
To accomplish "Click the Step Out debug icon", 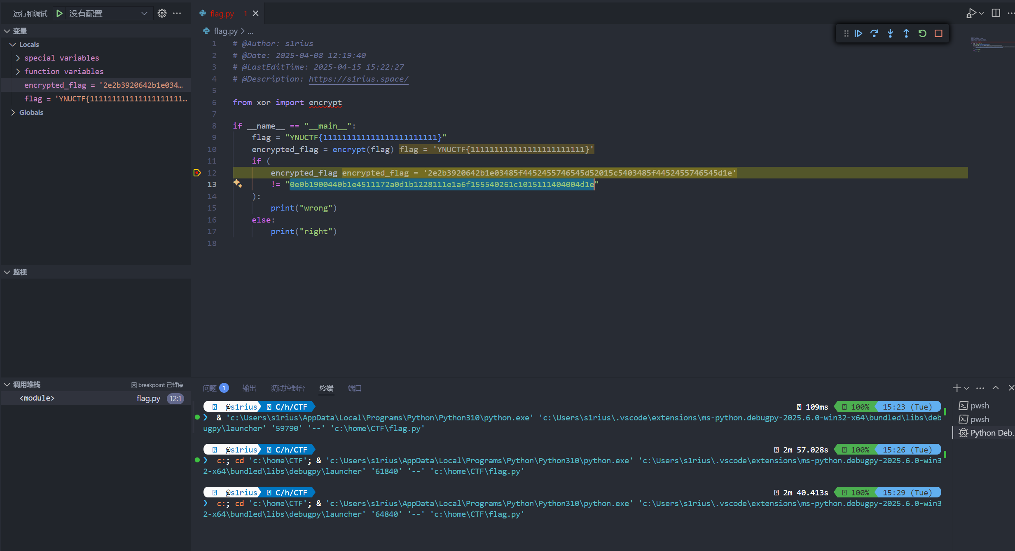I will coord(906,33).
